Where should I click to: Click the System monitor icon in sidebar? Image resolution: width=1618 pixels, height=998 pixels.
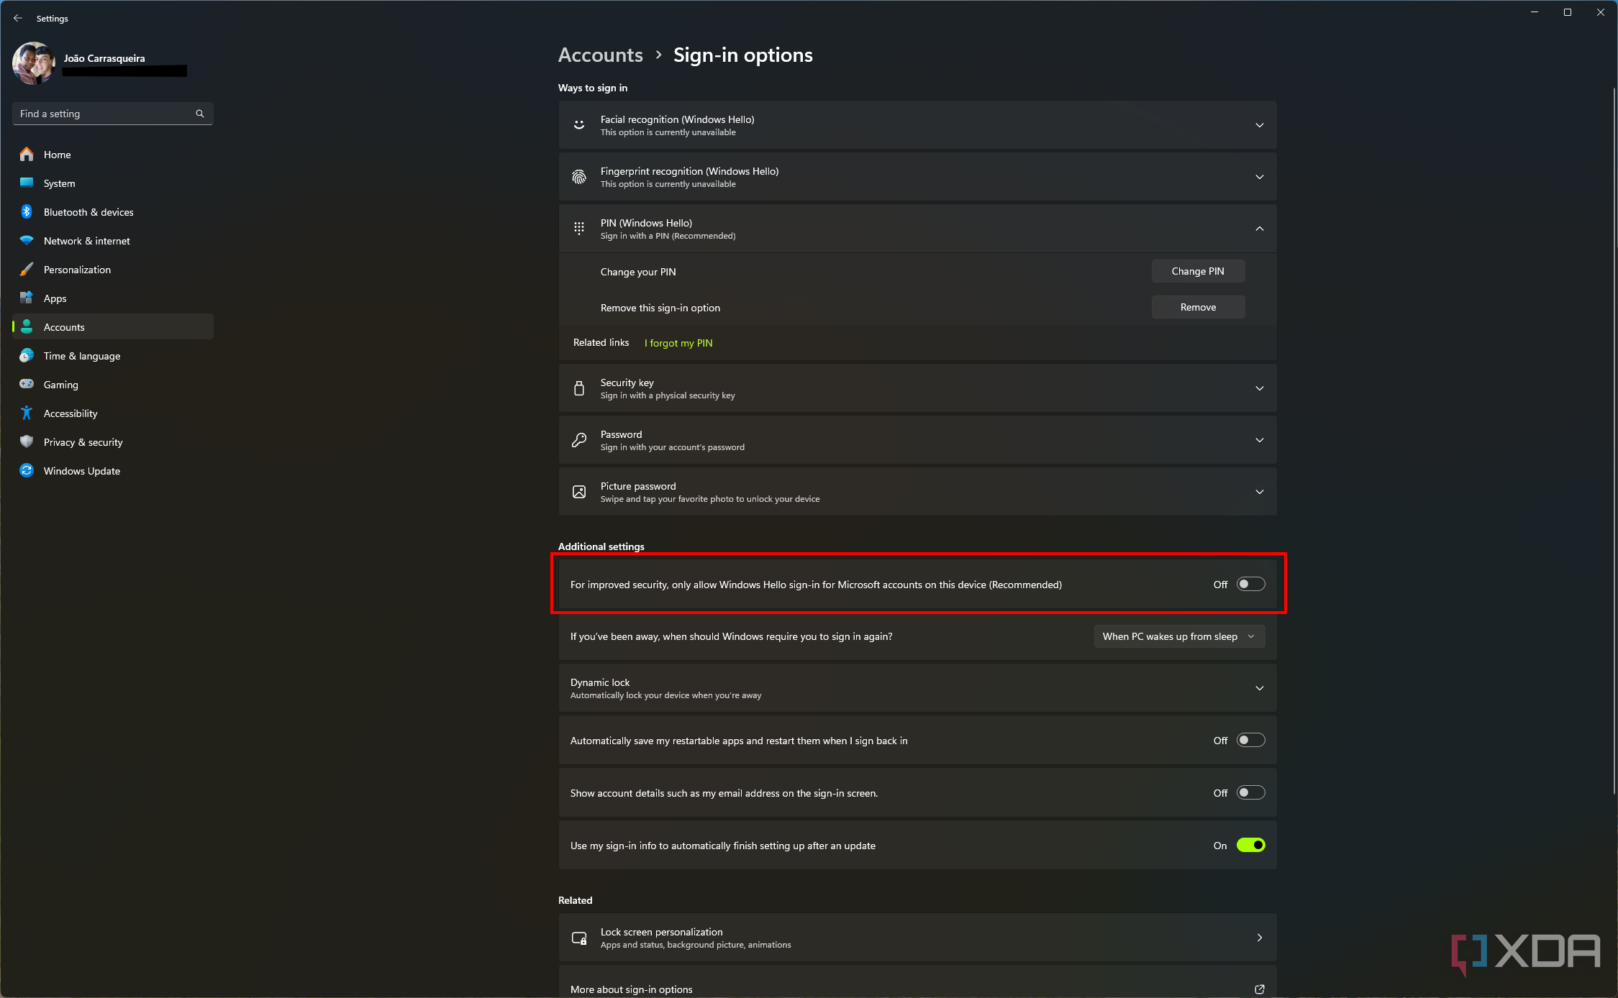pos(27,183)
